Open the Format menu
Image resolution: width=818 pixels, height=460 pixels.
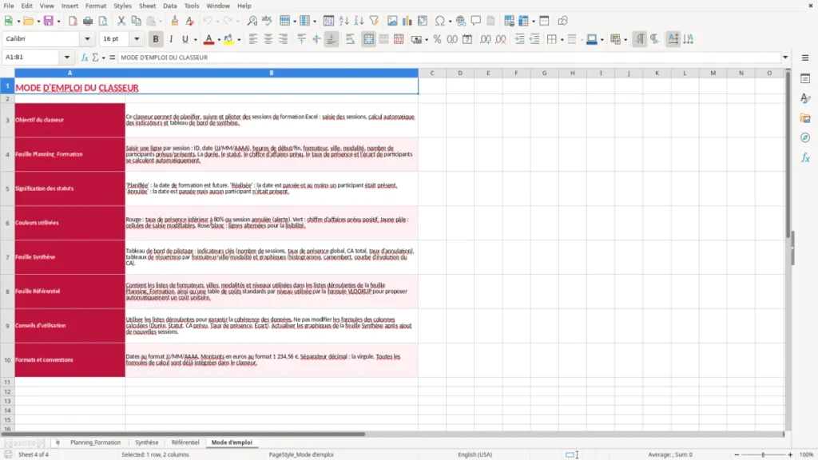[x=96, y=6]
